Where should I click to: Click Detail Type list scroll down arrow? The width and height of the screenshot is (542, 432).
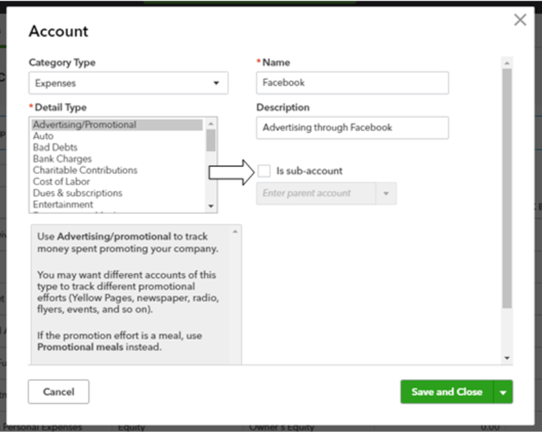211,207
